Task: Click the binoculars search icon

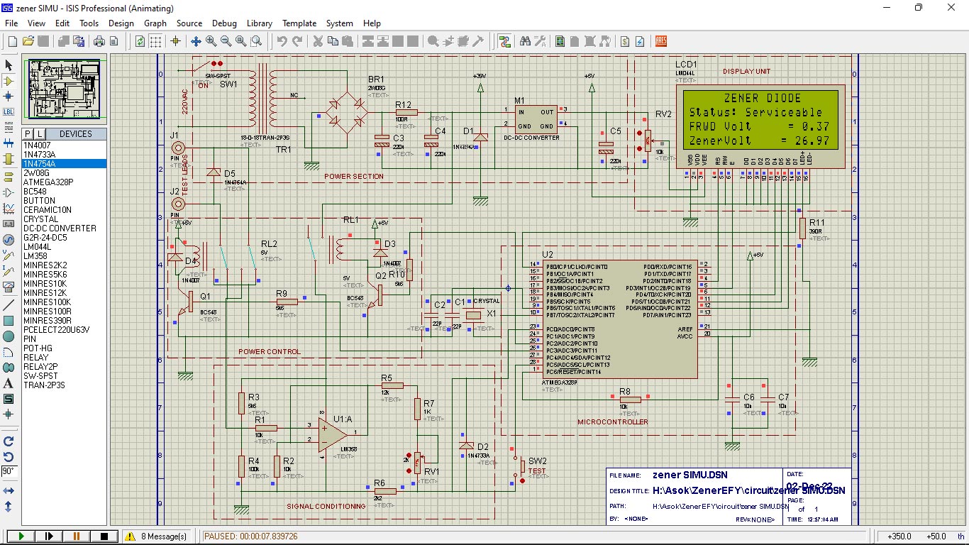Action: pyautogui.click(x=525, y=41)
